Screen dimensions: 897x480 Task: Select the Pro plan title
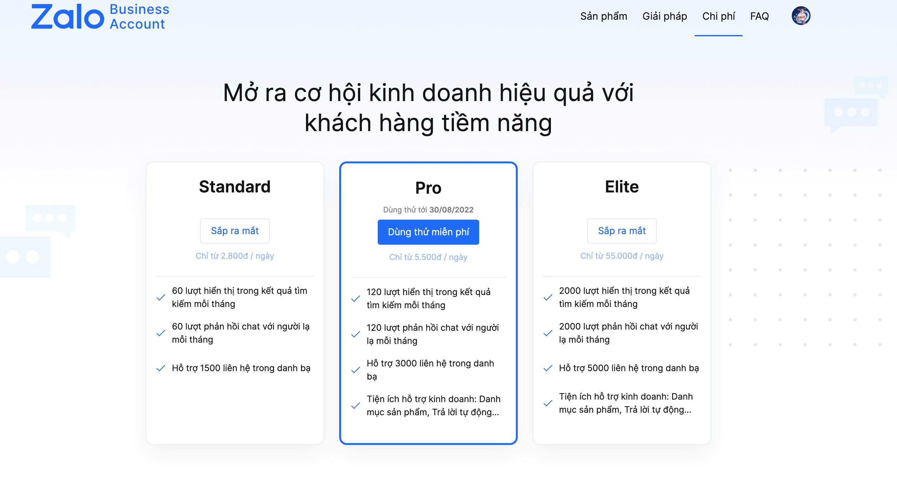point(428,188)
